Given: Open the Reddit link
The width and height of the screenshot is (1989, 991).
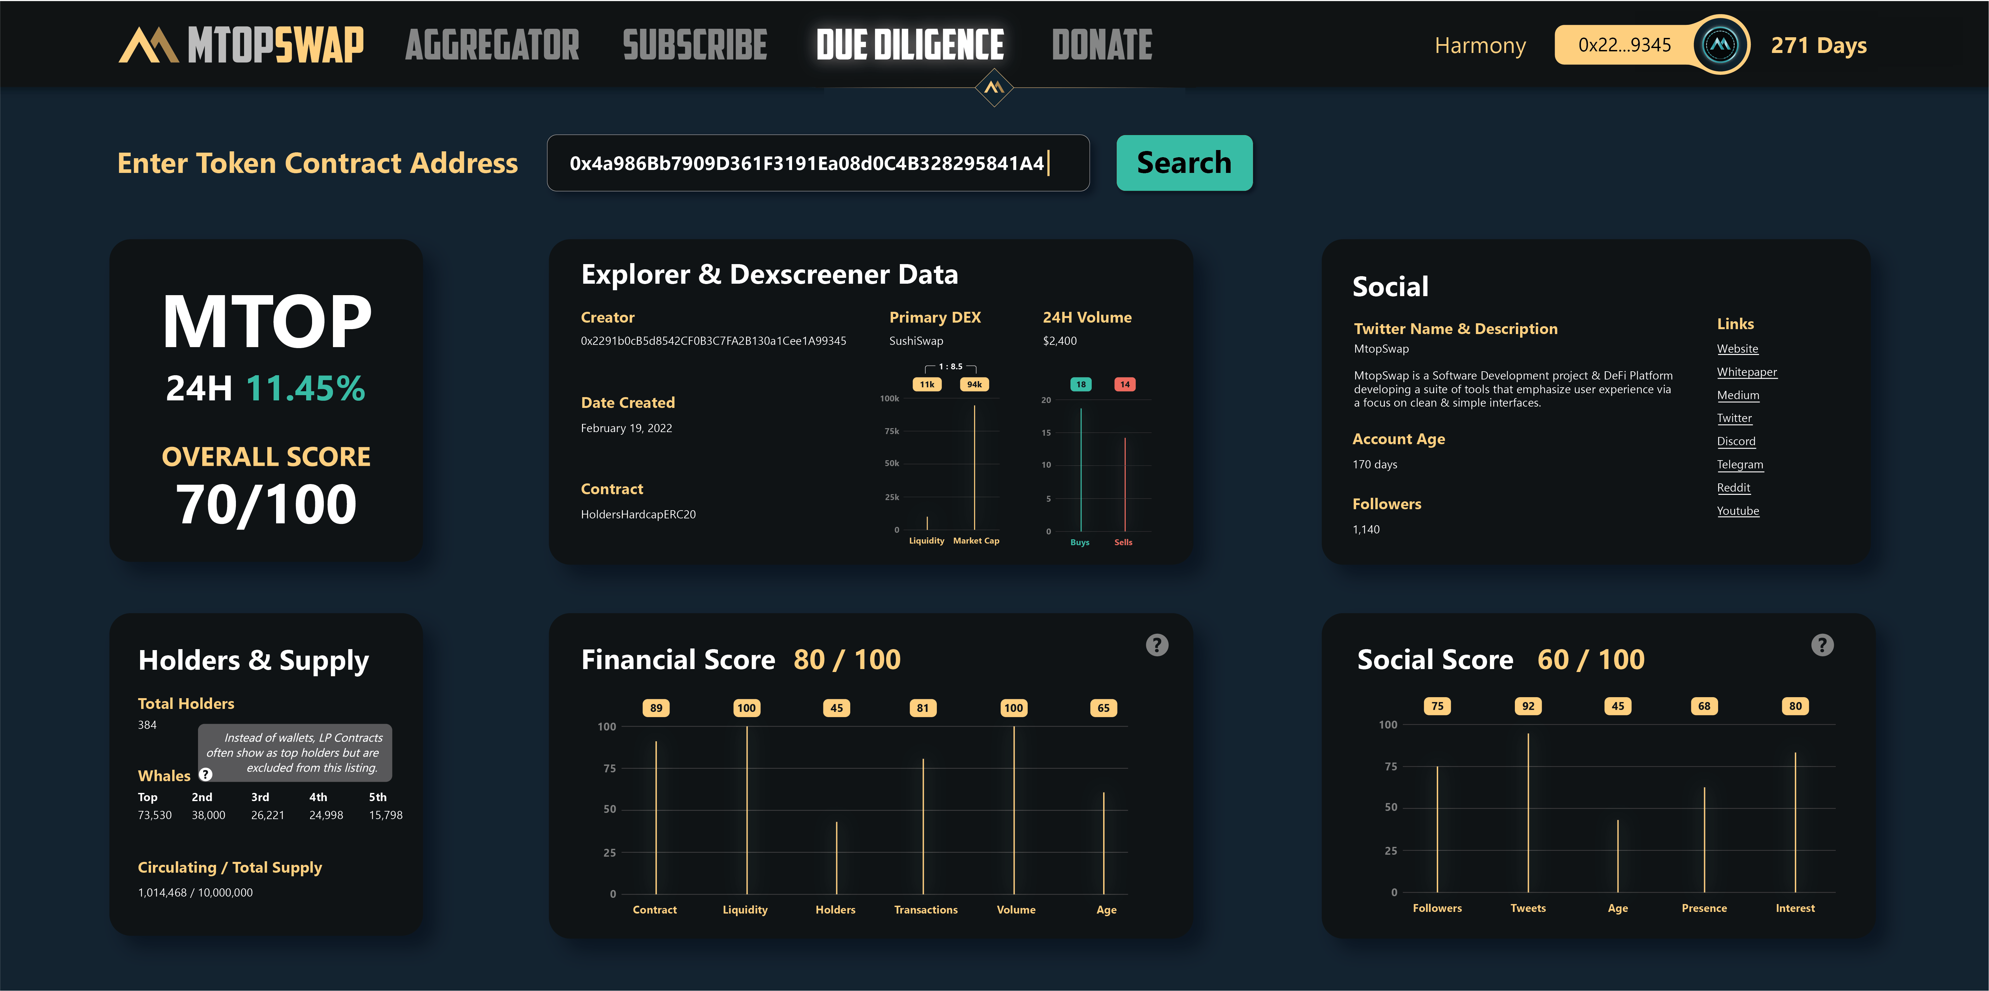Looking at the screenshot, I should coord(1733,488).
